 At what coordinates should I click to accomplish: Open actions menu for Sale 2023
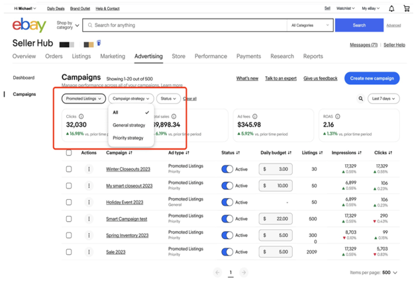click(x=89, y=252)
